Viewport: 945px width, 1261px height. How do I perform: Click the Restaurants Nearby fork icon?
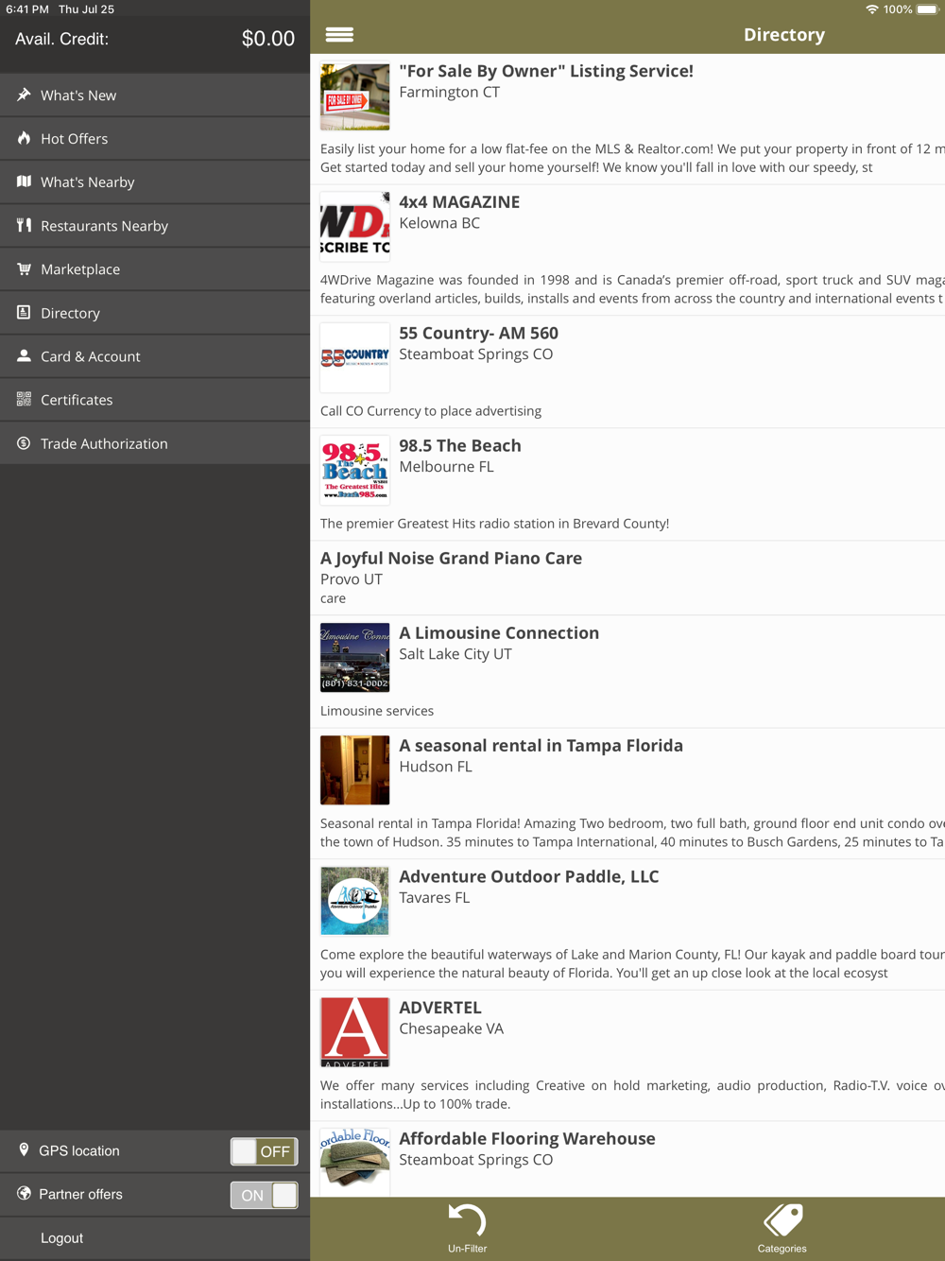[x=24, y=225]
